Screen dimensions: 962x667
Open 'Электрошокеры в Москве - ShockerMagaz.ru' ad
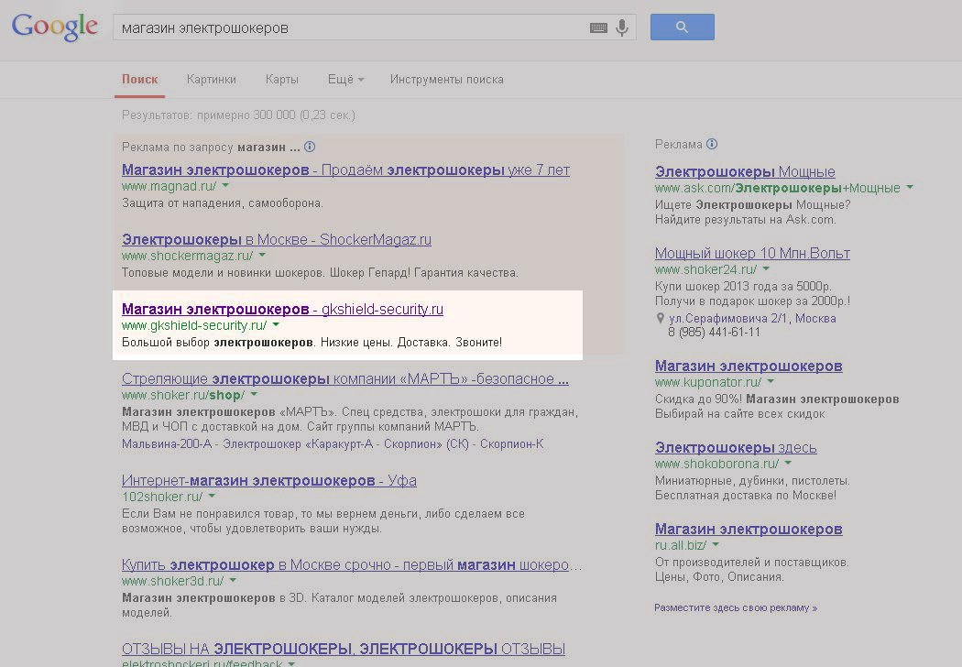(276, 239)
